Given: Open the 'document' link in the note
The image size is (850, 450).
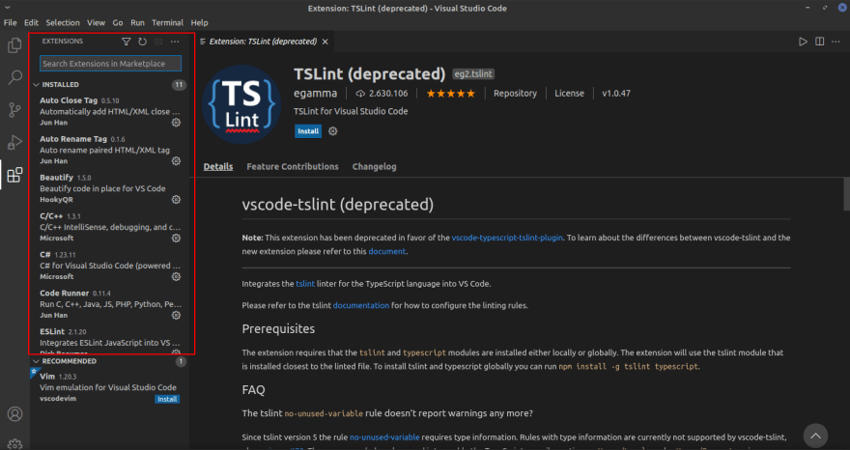Looking at the screenshot, I should click(386, 252).
